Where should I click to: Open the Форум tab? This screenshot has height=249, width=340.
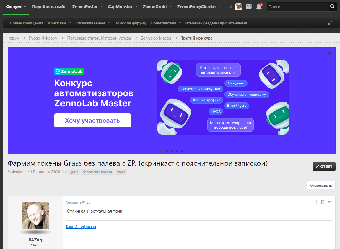(13, 7)
